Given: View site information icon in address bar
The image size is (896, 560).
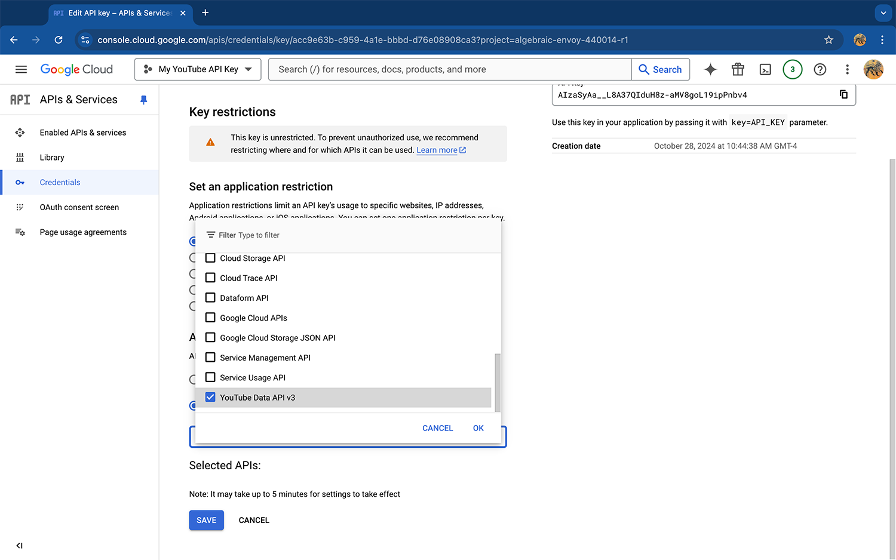Looking at the screenshot, I should 85,40.
